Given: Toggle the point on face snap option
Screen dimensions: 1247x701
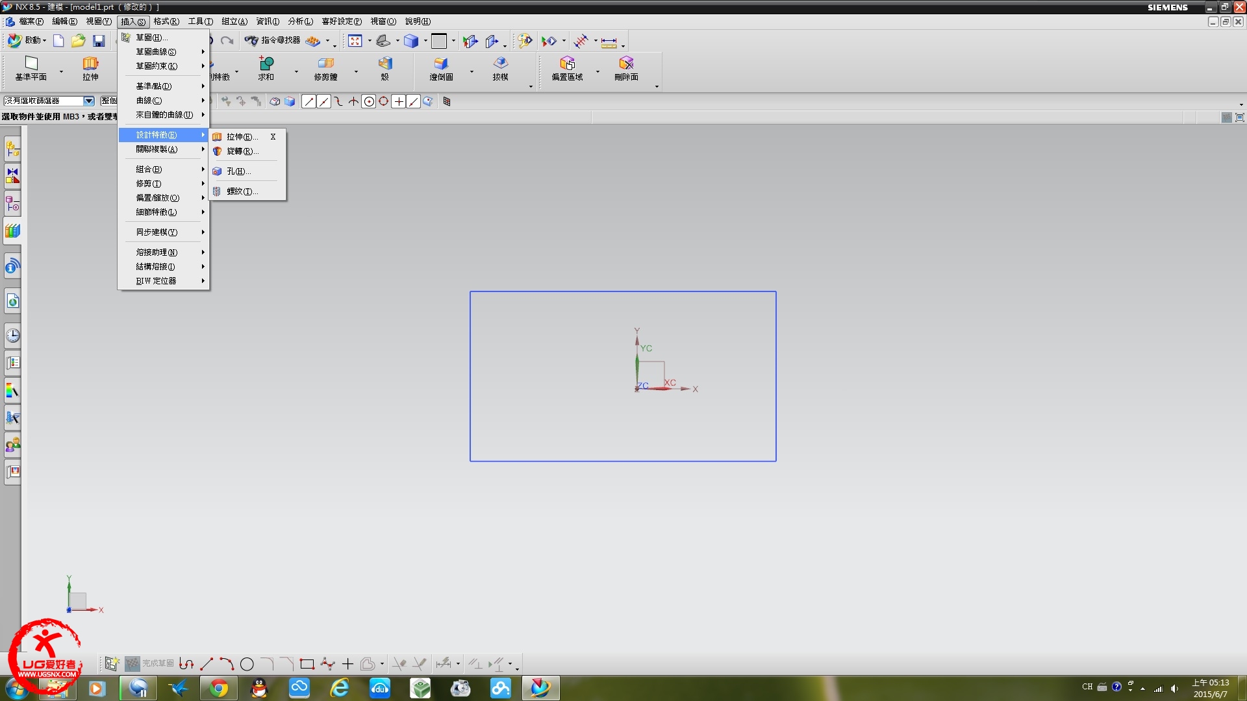Looking at the screenshot, I should pyautogui.click(x=428, y=101).
